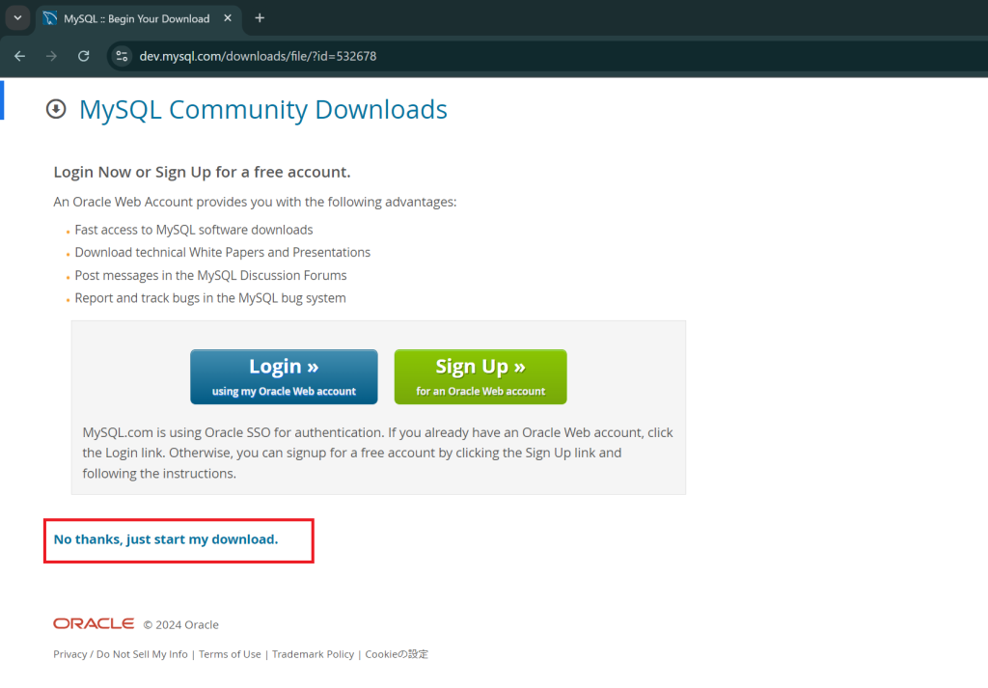Close the MySQL download tab
This screenshot has width=988, height=688.
pyautogui.click(x=230, y=18)
